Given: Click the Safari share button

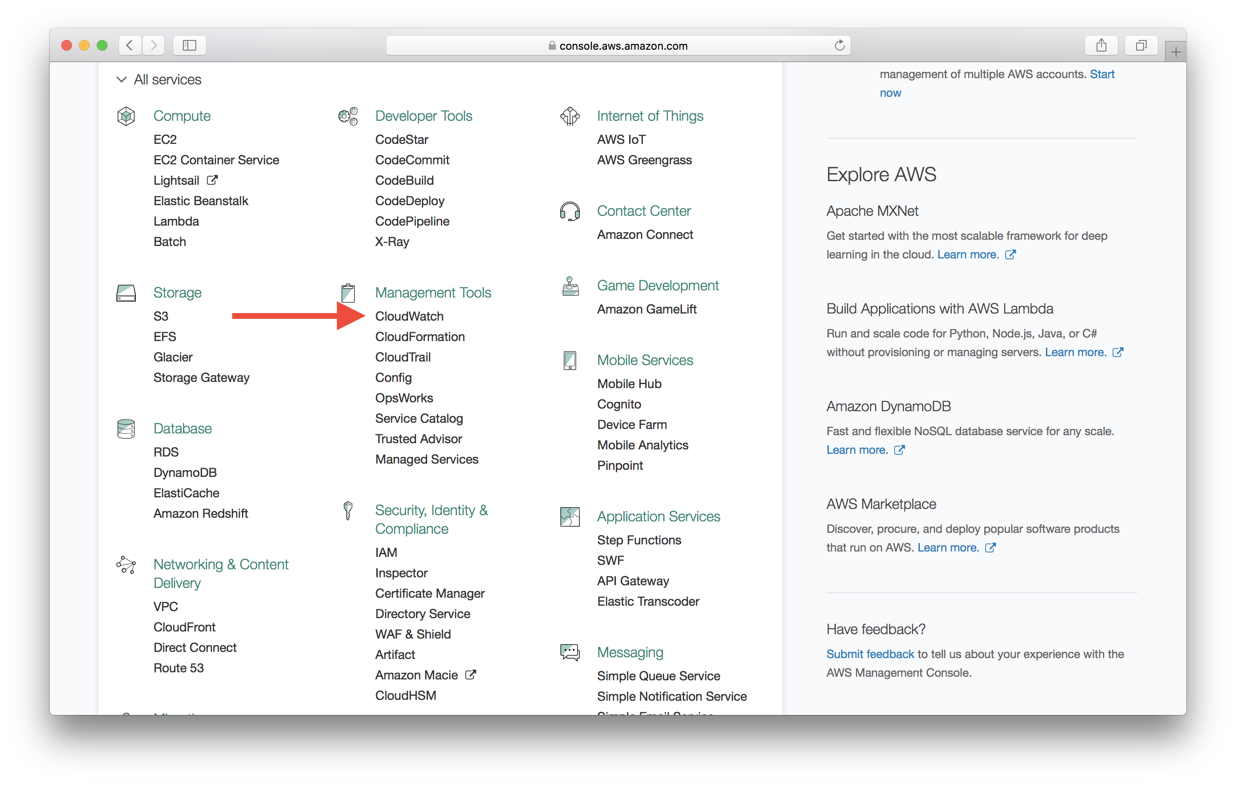Looking at the screenshot, I should [1101, 45].
